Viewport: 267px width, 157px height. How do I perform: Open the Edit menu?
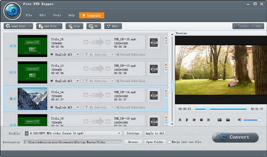(x=42, y=15)
